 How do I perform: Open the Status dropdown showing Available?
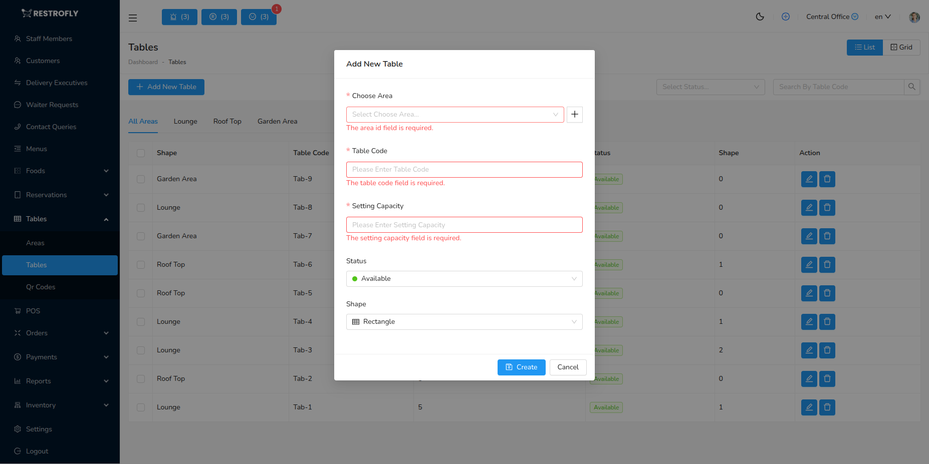[x=463, y=278]
